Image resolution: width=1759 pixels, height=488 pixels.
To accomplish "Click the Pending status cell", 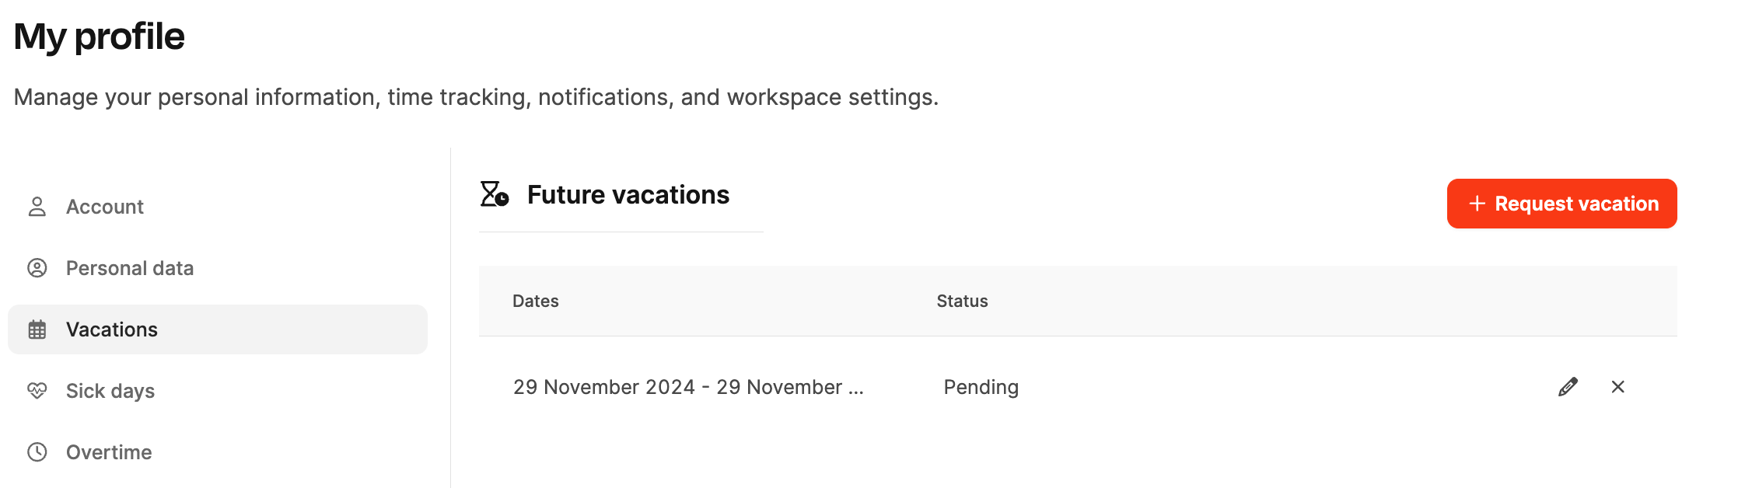I will point(981,387).
